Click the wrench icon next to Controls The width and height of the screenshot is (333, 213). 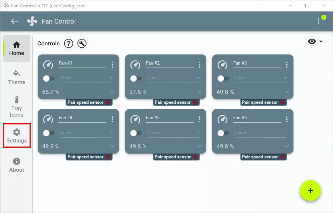(x=82, y=44)
